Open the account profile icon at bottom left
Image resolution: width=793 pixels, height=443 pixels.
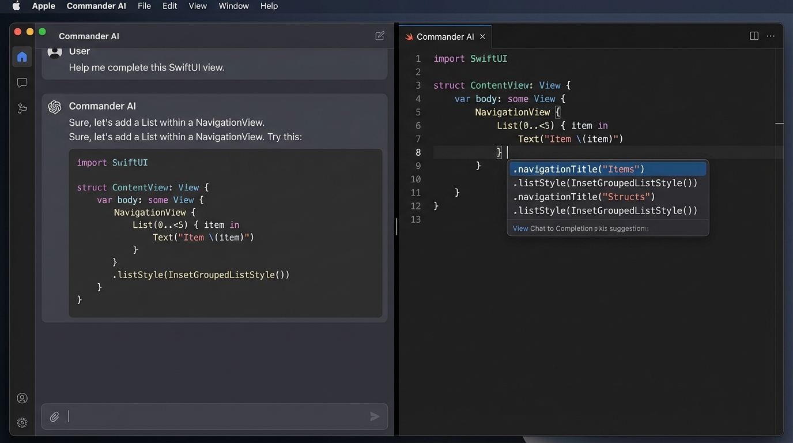22,397
